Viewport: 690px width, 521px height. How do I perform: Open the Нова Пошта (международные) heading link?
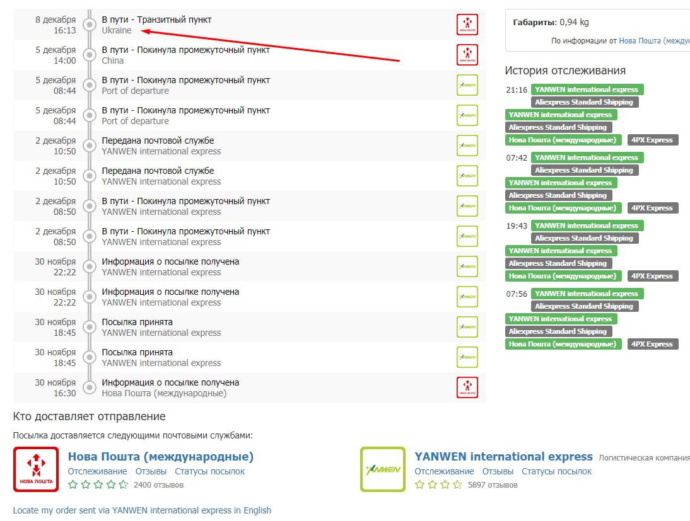(x=161, y=456)
